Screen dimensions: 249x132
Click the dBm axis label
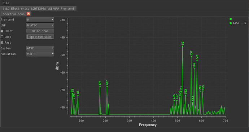pos(57,66)
